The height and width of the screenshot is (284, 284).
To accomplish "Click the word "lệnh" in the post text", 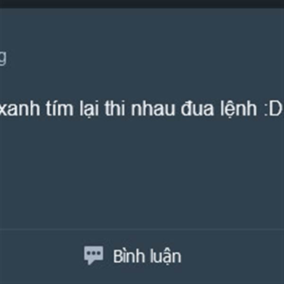I will pos(239,109).
